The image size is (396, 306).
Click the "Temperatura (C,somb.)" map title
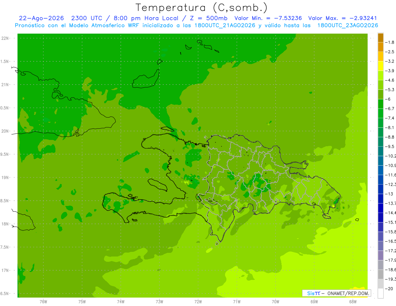pos(202,8)
